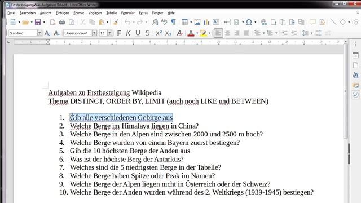Apply subscript to selection
Viewport: 361px width, 203px height.
168,33
